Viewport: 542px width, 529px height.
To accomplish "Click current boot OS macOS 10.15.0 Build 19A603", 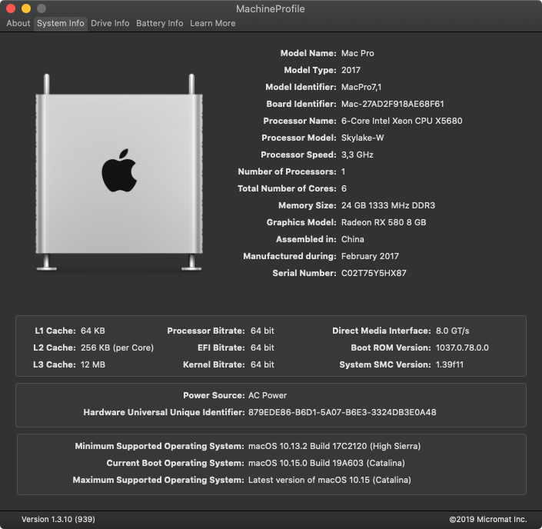I will tap(326, 464).
